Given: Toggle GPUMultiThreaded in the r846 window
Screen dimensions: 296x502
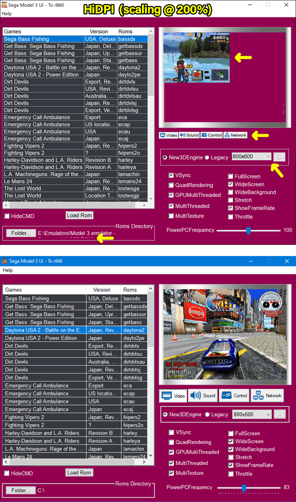Looking at the screenshot, I should (x=171, y=452).
